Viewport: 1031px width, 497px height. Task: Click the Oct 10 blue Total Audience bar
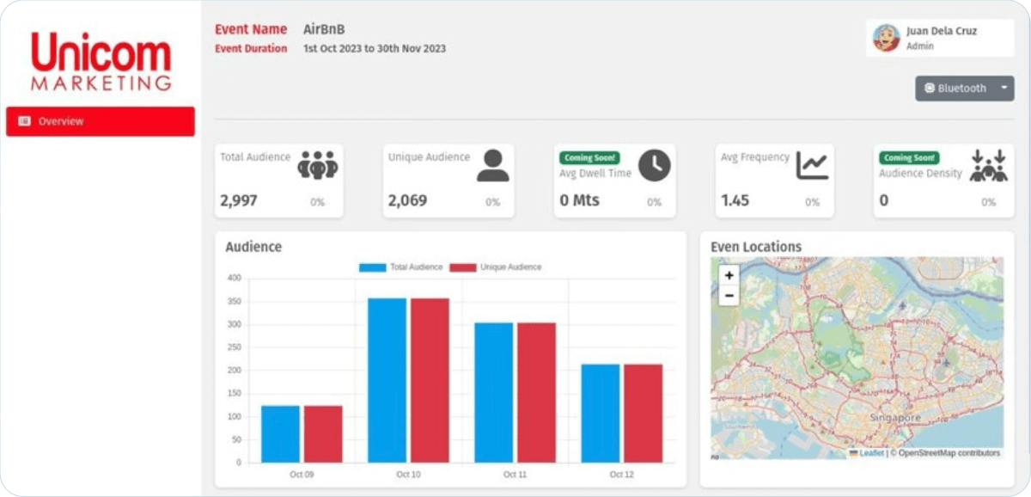[387, 380]
